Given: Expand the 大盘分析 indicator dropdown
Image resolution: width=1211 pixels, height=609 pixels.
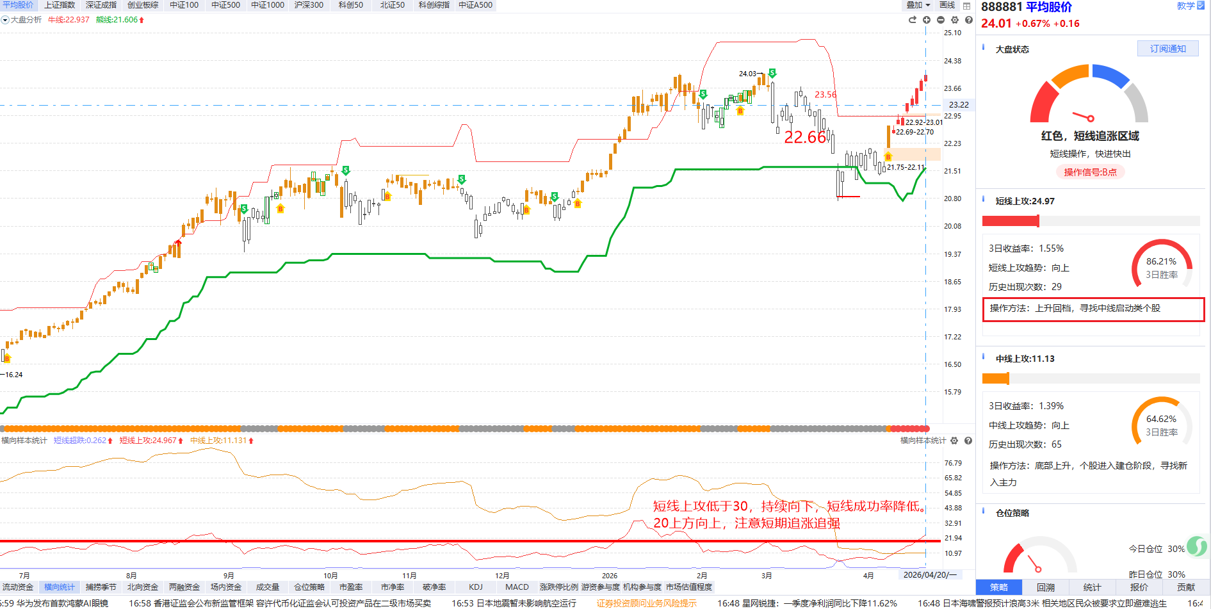Looking at the screenshot, I should click(x=5, y=20).
